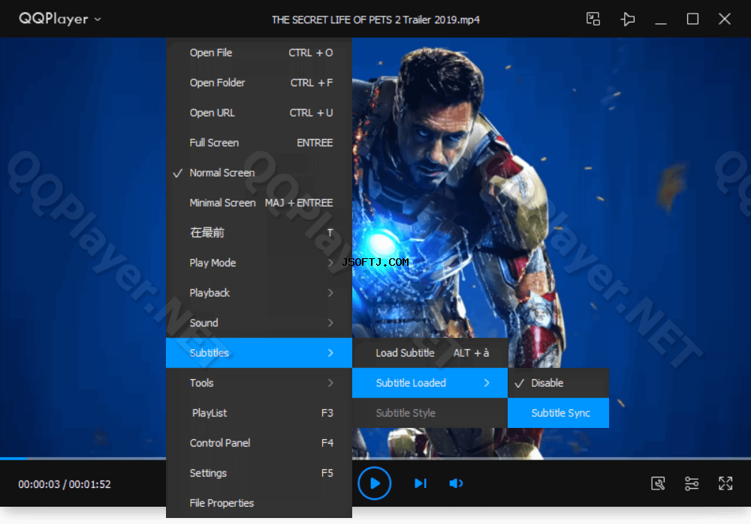The image size is (751, 524).
Task: Pin window on top icon
Action: click(627, 20)
